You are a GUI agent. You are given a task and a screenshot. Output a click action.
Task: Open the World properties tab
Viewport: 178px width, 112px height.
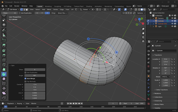(x=149, y=66)
